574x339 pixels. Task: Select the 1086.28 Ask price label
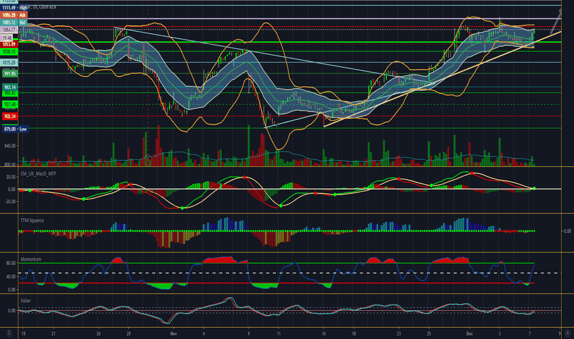click(x=14, y=15)
